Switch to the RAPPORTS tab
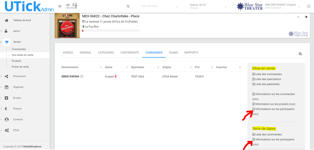The height and width of the screenshot is (150, 314). 191,53
